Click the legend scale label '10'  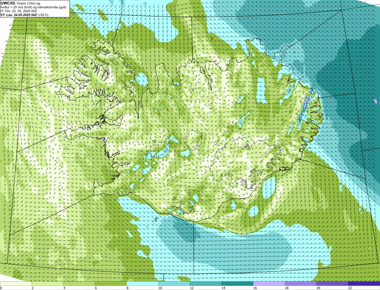[160, 288]
